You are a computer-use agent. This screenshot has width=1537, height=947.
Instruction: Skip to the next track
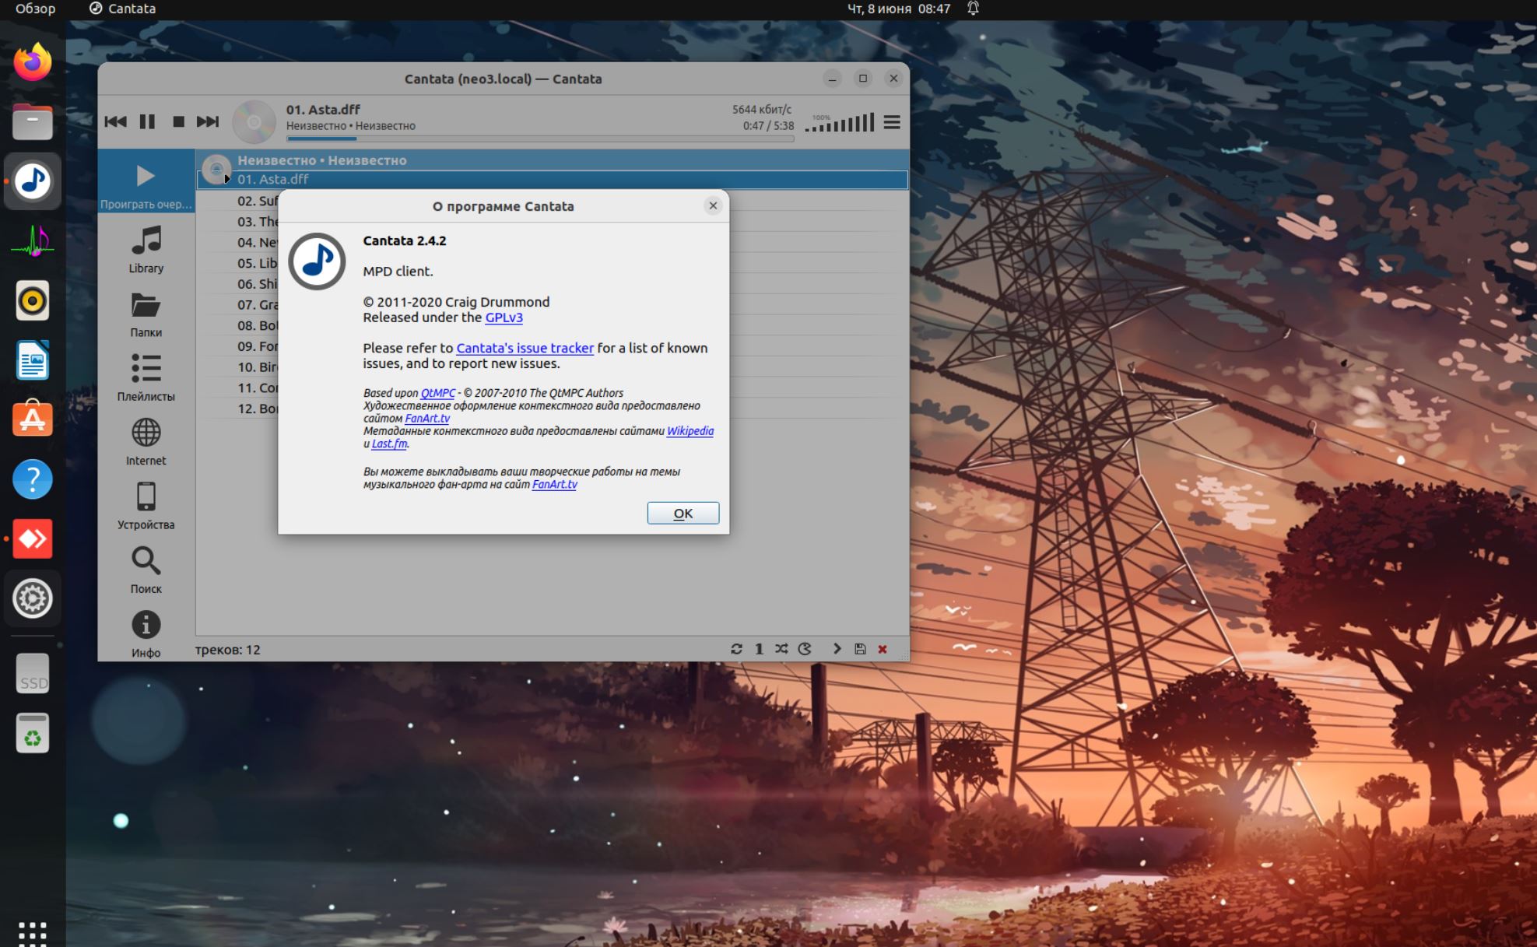207,121
